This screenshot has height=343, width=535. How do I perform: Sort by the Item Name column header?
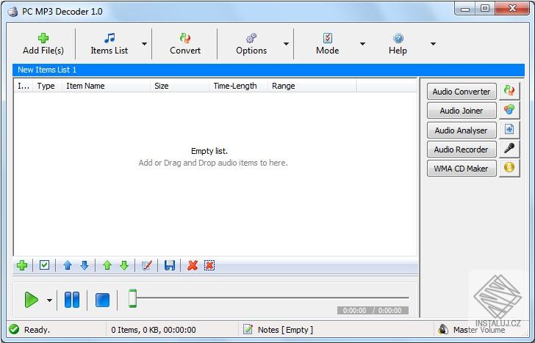pos(106,86)
